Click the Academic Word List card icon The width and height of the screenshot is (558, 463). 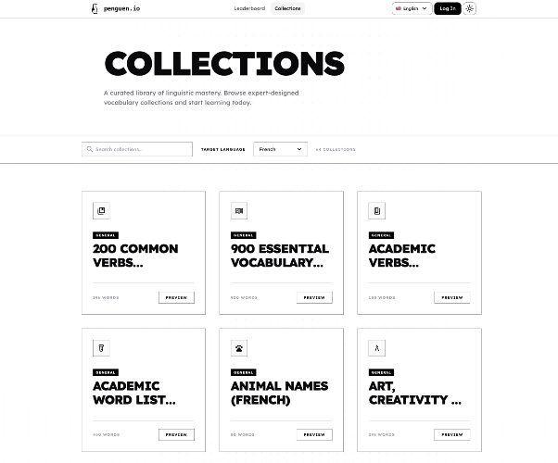(x=101, y=348)
